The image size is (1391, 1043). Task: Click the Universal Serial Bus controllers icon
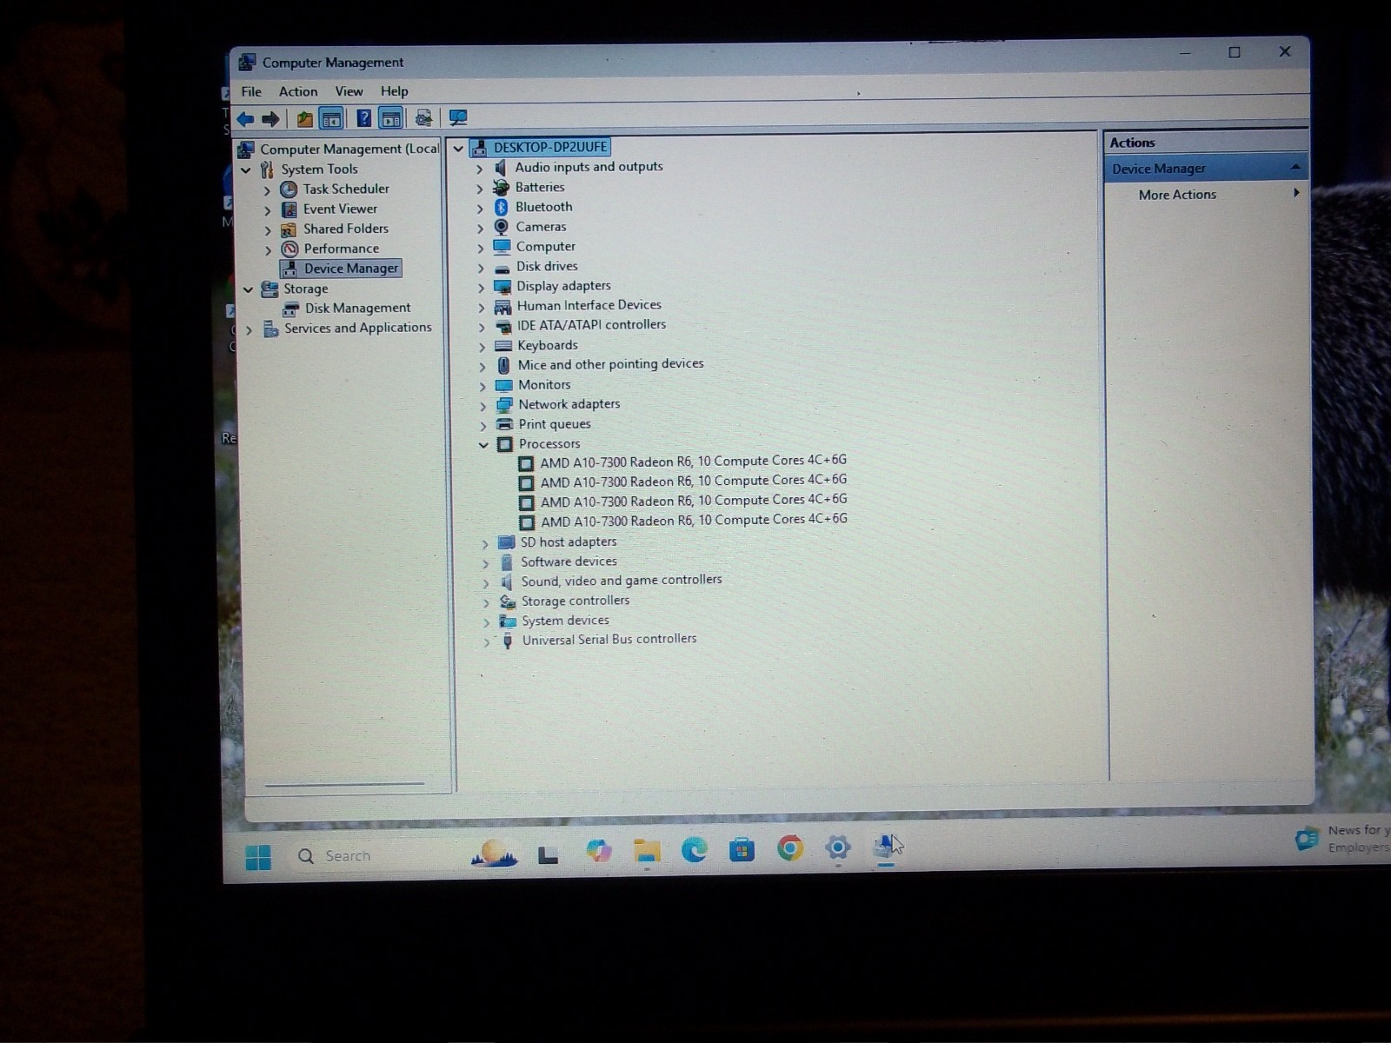click(x=508, y=641)
